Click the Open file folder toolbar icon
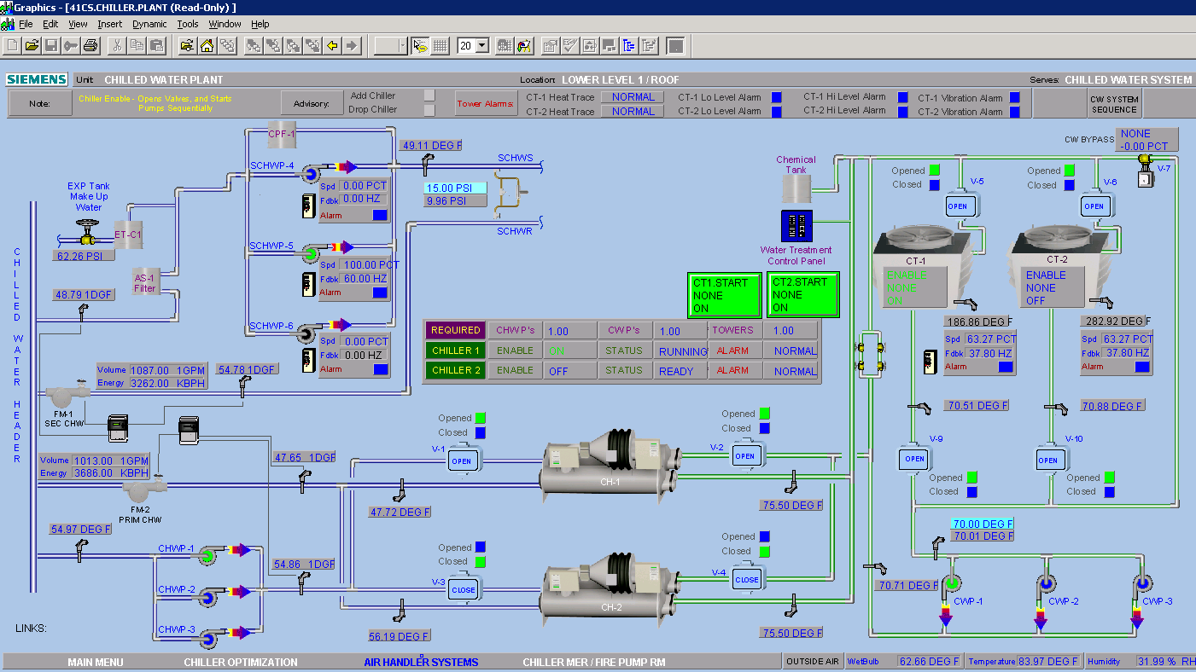 32,45
